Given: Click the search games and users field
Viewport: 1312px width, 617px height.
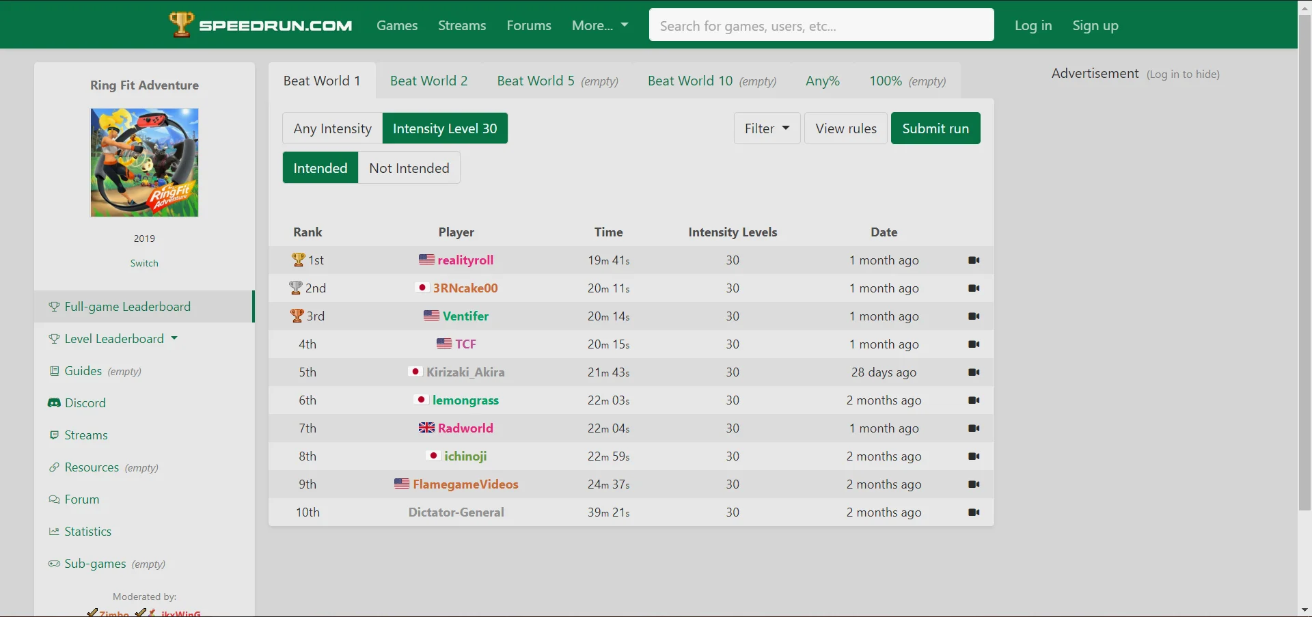Looking at the screenshot, I should [x=821, y=25].
